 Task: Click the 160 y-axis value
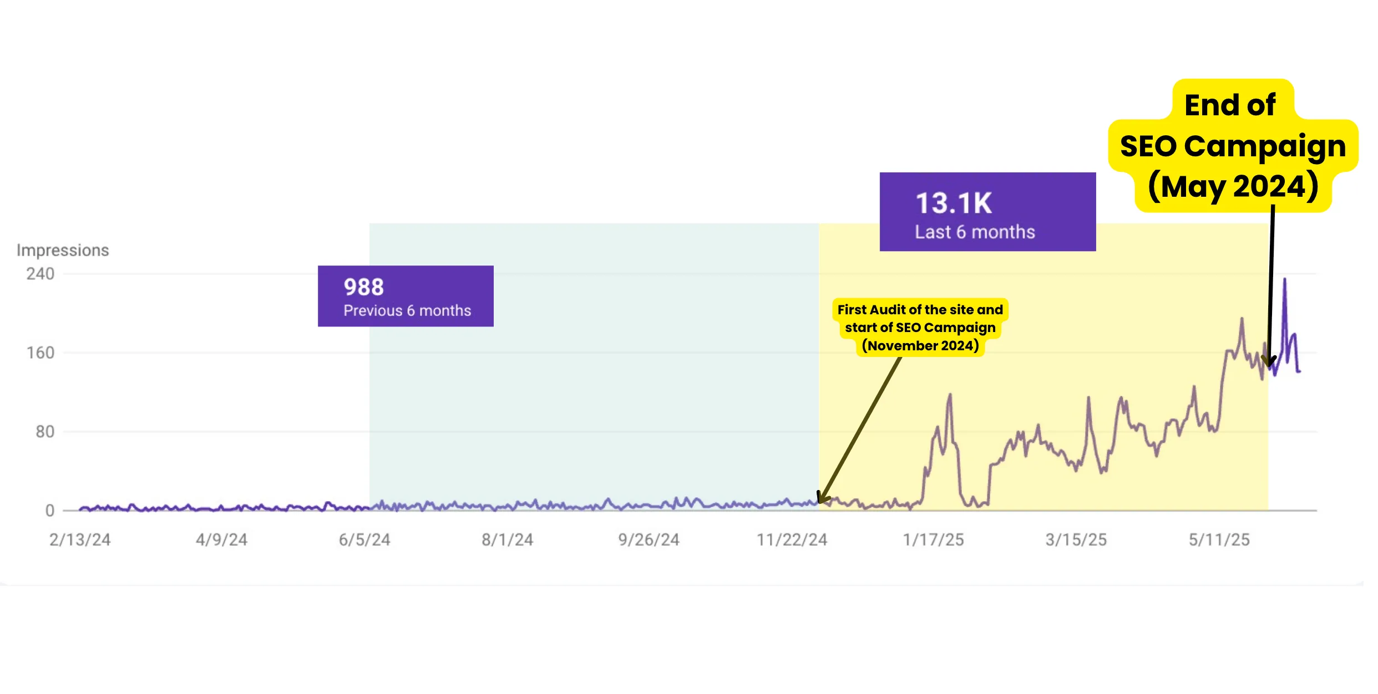(x=40, y=353)
